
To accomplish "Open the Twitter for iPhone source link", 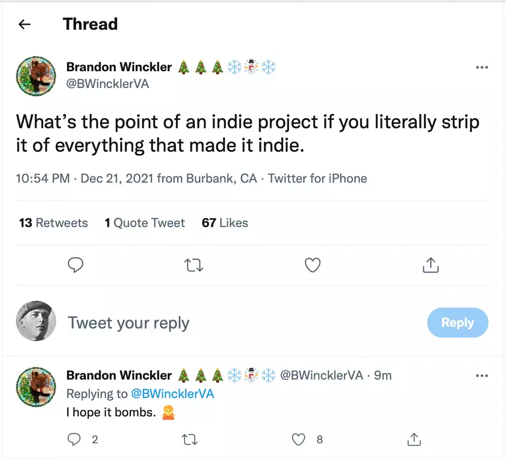I will (x=318, y=178).
